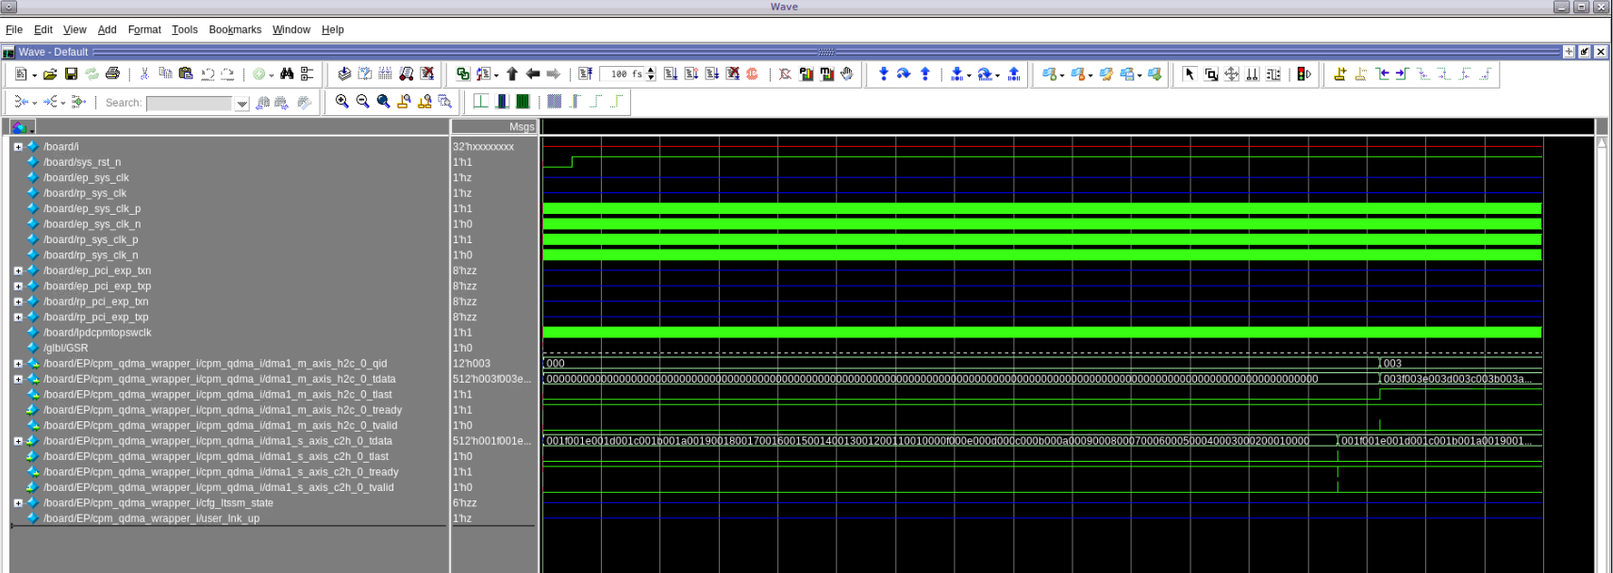Click the Open folder icon
1613x573 pixels.
point(50,74)
